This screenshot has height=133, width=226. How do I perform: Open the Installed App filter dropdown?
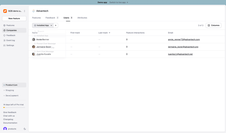43,25
